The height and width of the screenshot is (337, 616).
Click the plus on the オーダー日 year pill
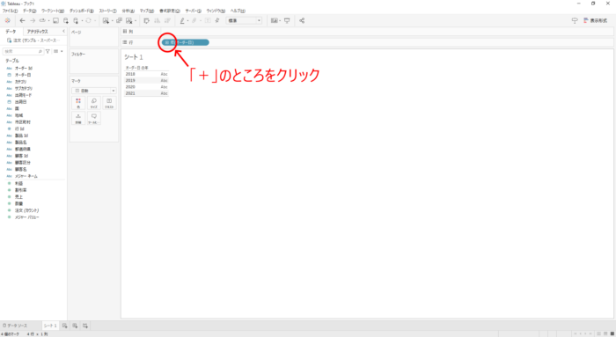pyautogui.click(x=166, y=42)
